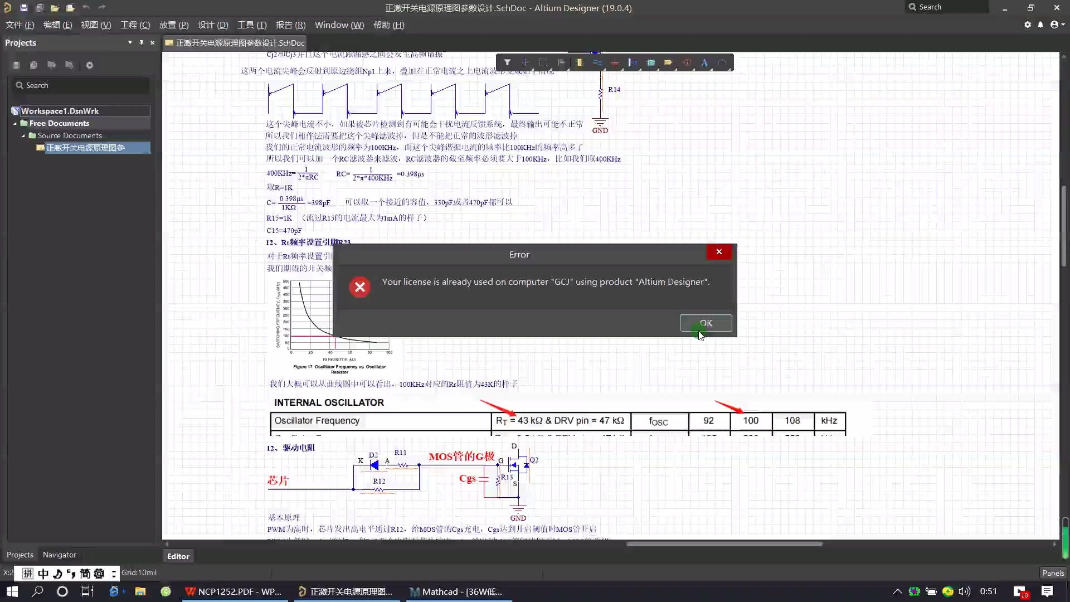Pin the Projects panel
Image resolution: width=1070 pixels, height=602 pixels.
pyautogui.click(x=141, y=42)
